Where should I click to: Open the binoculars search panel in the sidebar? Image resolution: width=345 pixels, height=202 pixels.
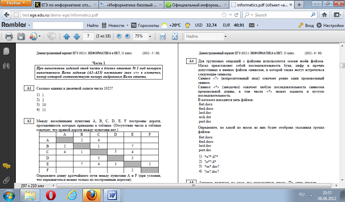6,66
